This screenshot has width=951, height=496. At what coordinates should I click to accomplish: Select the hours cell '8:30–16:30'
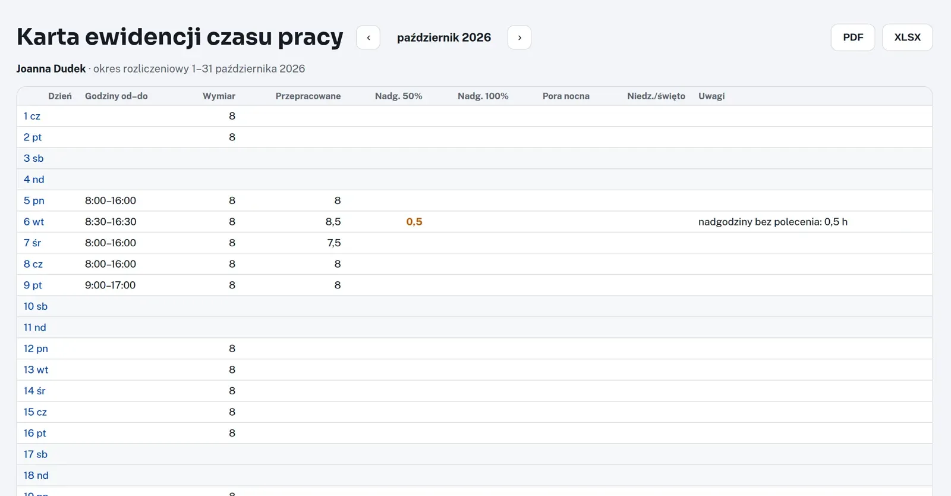(x=111, y=222)
